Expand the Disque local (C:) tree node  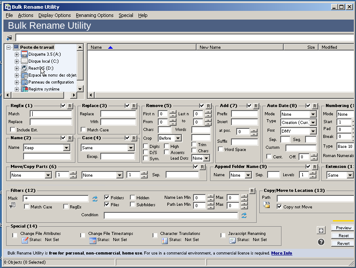(17, 61)
